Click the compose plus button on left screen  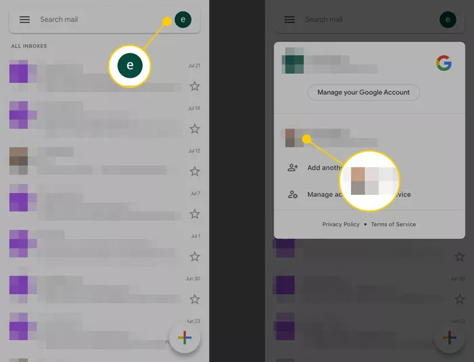[x=184, y=338]
